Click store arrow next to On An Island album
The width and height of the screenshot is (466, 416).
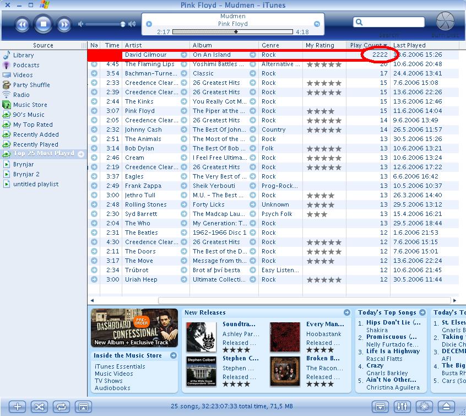[253, 55]
